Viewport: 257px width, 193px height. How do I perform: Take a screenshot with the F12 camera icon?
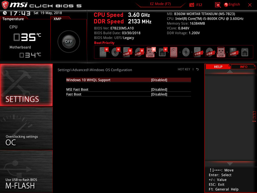[192, 5]
